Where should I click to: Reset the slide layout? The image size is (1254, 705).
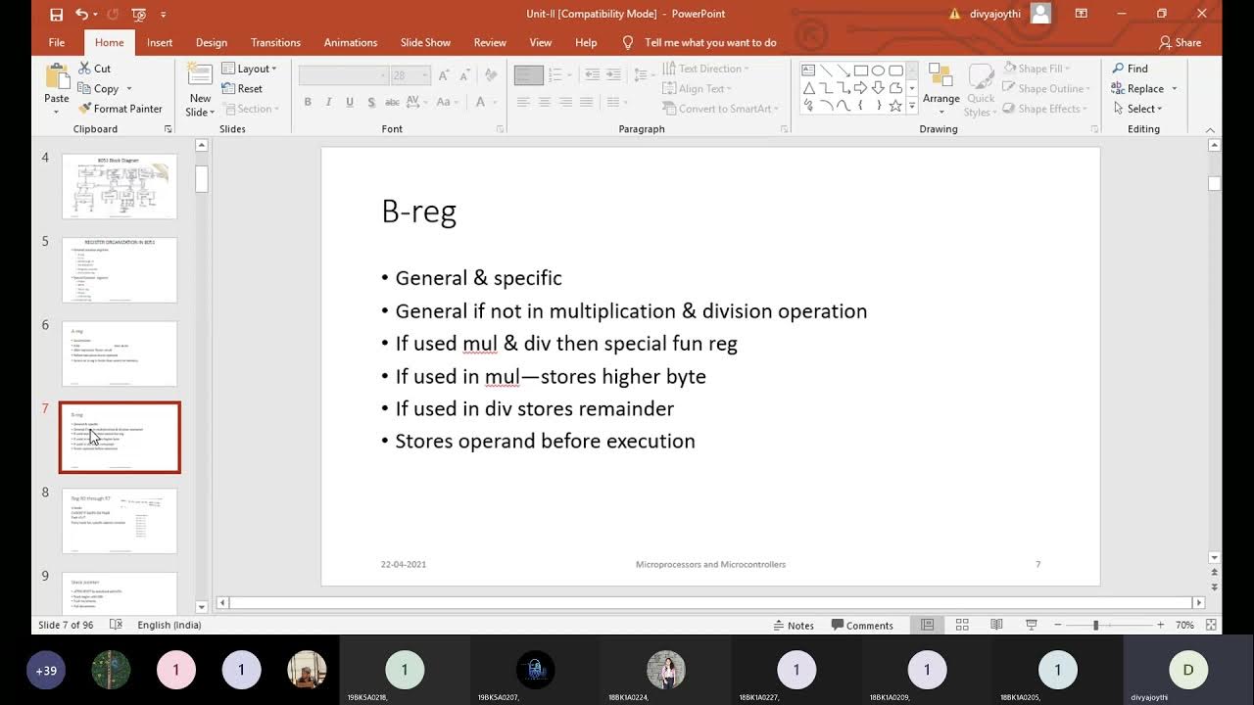click(x=242, y=88)
